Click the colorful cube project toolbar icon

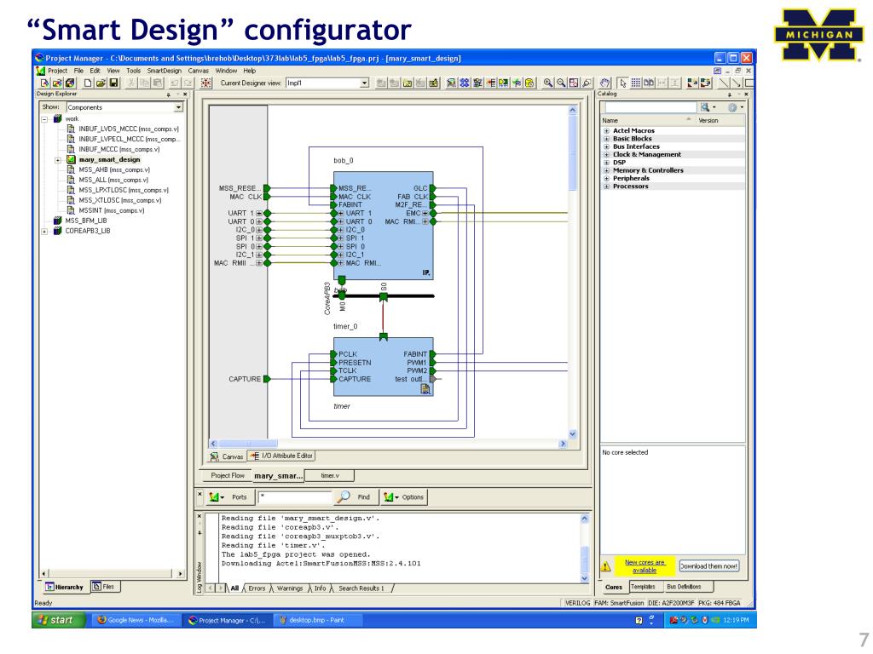[x=70, y=83]
